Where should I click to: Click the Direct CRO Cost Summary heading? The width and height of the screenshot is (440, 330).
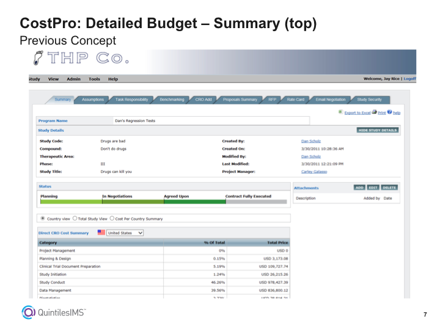[64, 233]
